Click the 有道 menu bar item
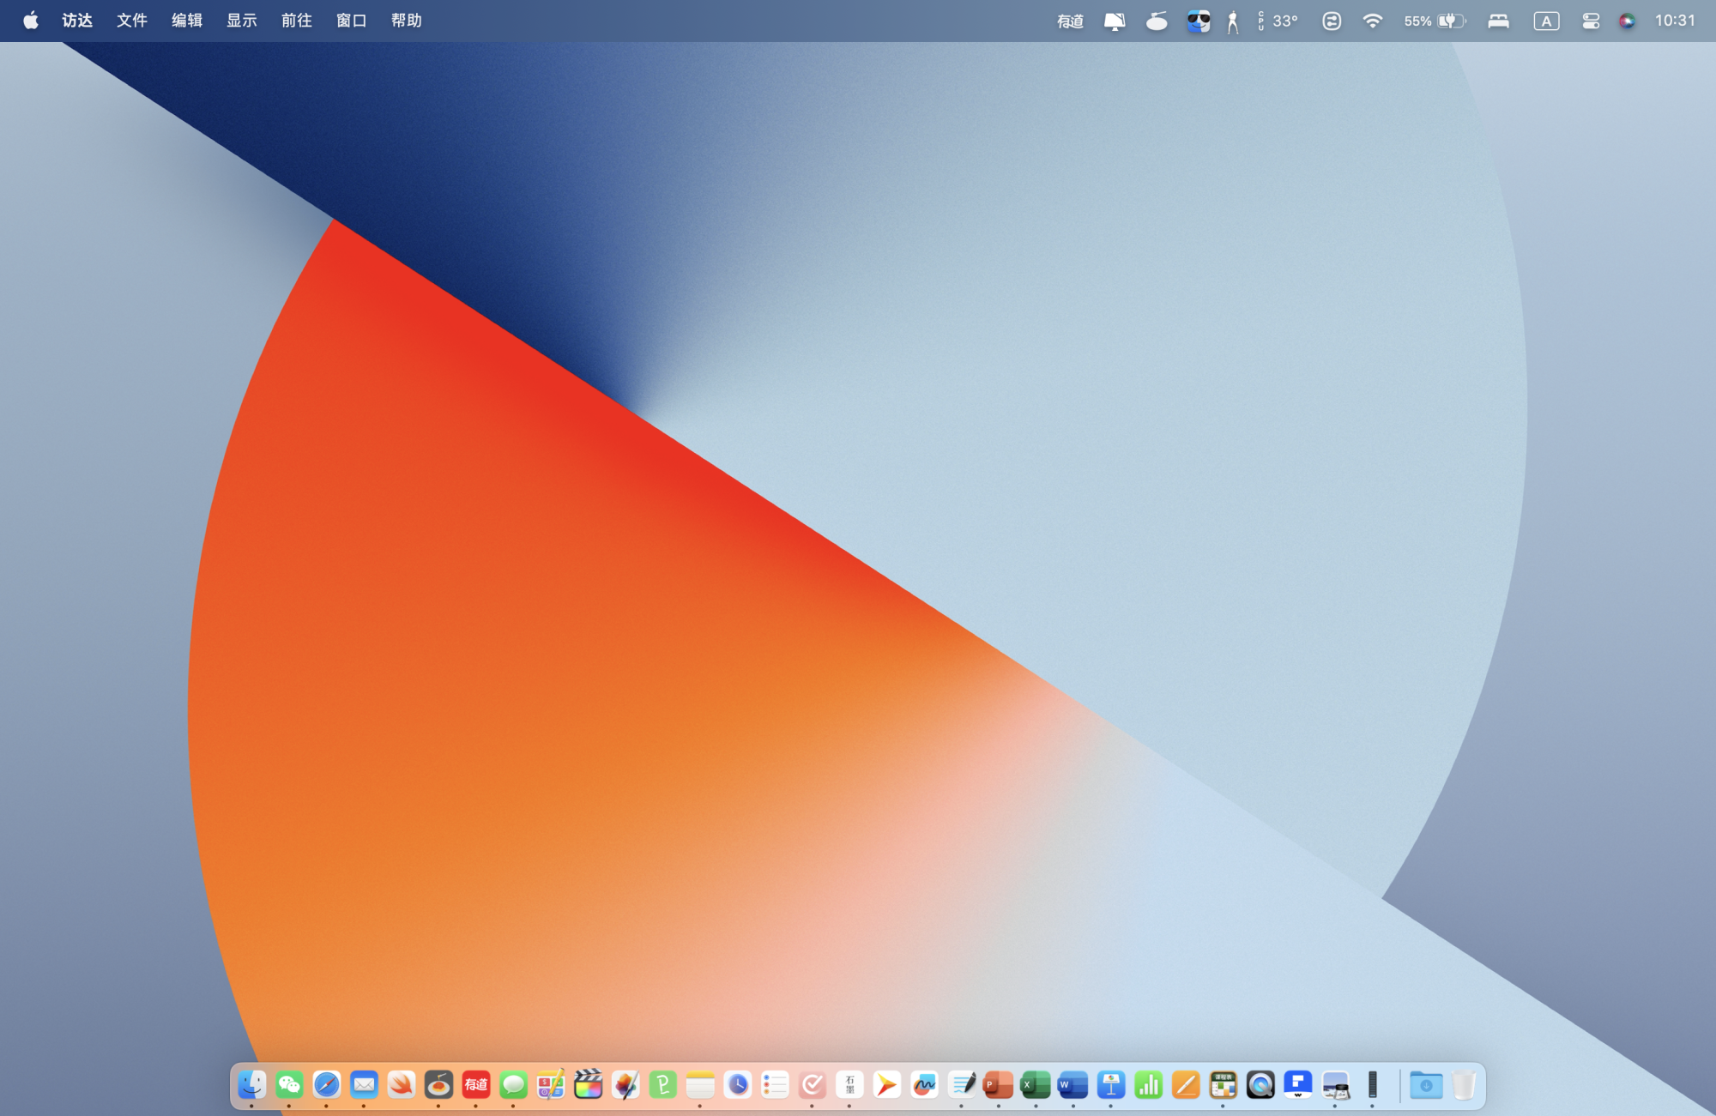 [x=1071, y=21]
